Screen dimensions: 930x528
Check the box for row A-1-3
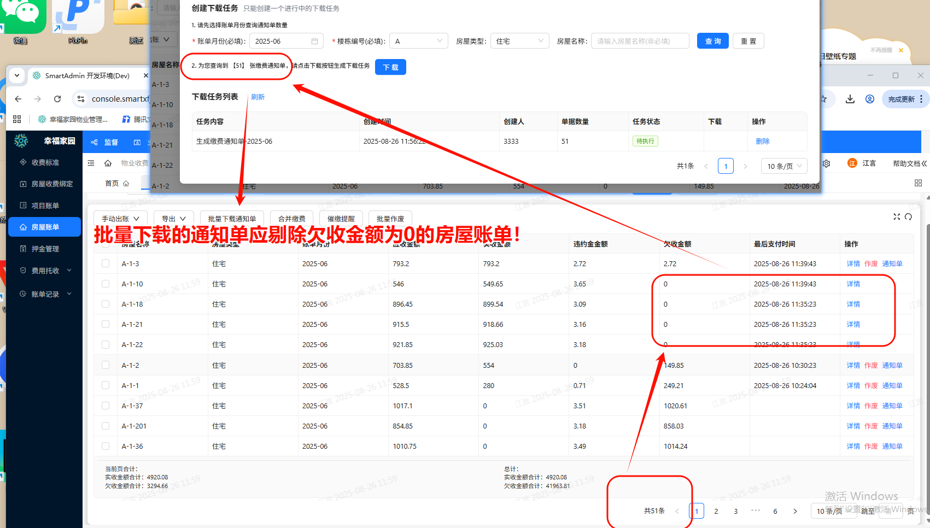(106, 263)
